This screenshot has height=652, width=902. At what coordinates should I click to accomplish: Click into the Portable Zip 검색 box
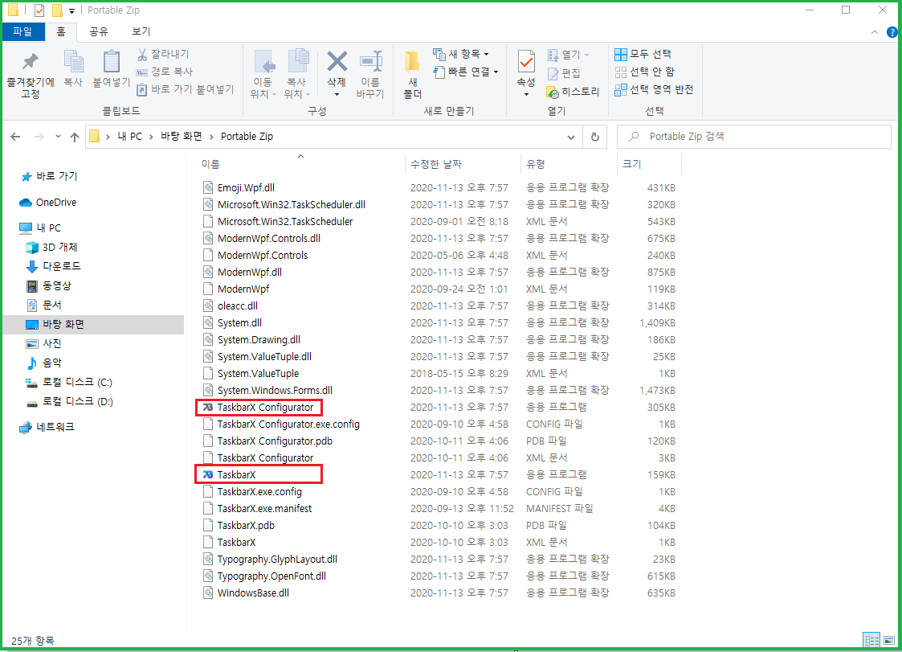tap(753, 137)
